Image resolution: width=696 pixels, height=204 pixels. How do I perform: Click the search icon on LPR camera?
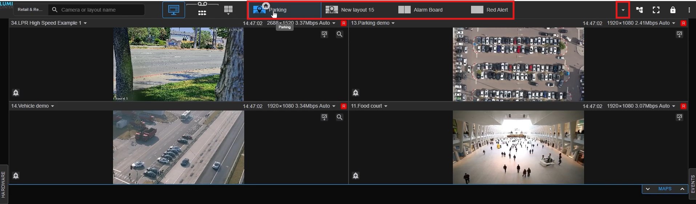point(339,34)
